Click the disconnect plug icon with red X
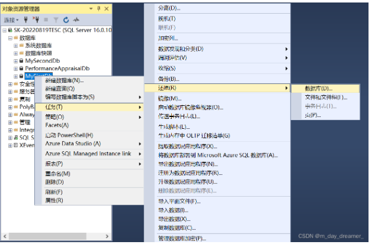This screenshot has height=244, width=371. (x=36, y=20)
